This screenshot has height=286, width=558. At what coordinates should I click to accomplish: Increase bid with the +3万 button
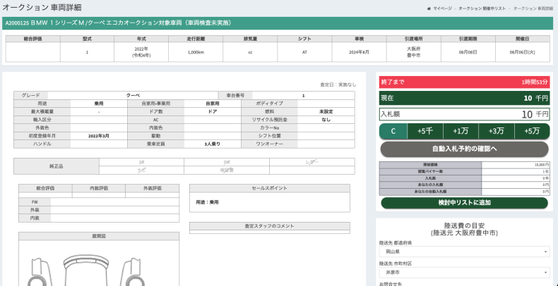pos(496,131)
